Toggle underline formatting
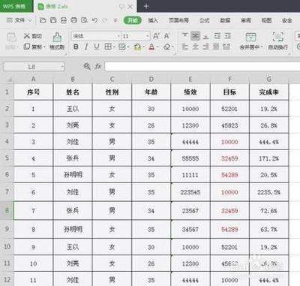The image size is (300, 286). (97, 47)
